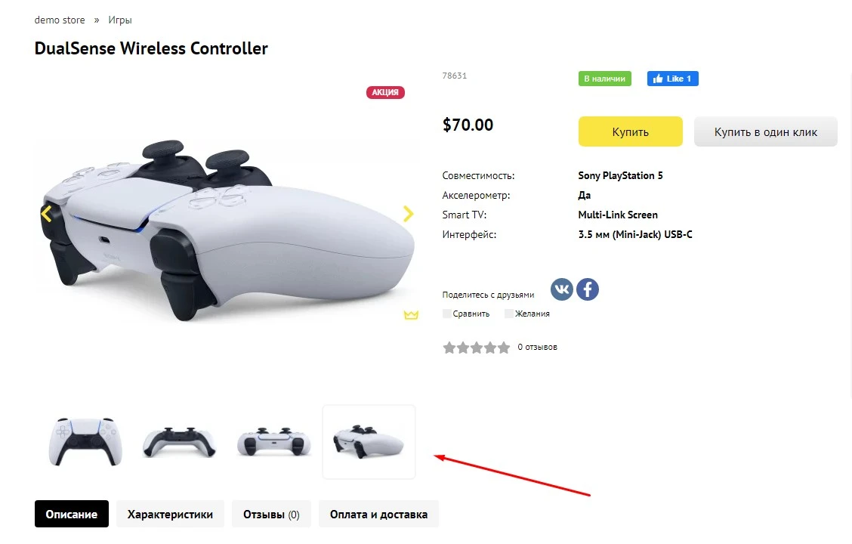Tick the Сравнить checkbox
The image size is (852, 544).
446,314
